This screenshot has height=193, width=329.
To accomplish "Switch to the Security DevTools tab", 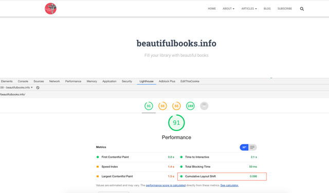I will click(x=127, y=81).
